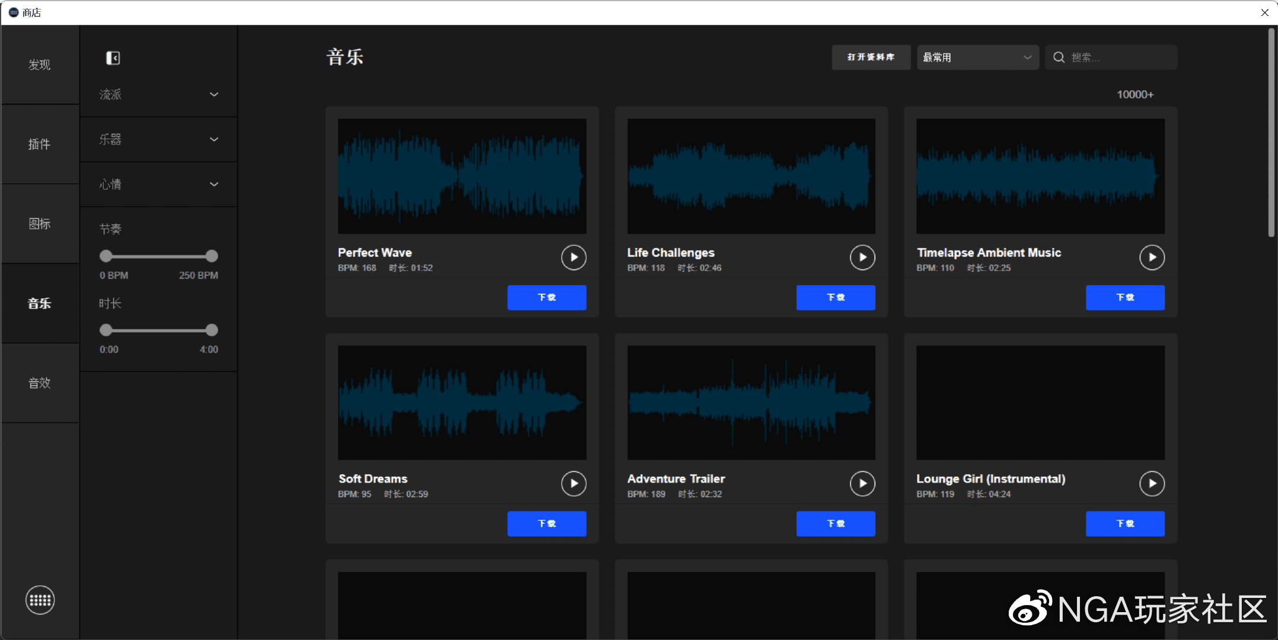Screen dimensions: 1278x640
Task: Expand the 乐器 instrument filter
Action: pos(158,139)
